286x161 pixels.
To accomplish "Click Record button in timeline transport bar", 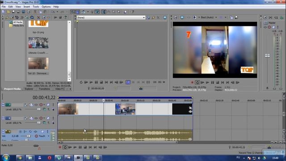I will coord(60,147).
